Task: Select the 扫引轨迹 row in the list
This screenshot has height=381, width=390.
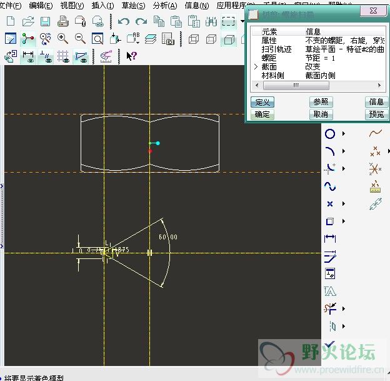Action: [x=318, y=49]
